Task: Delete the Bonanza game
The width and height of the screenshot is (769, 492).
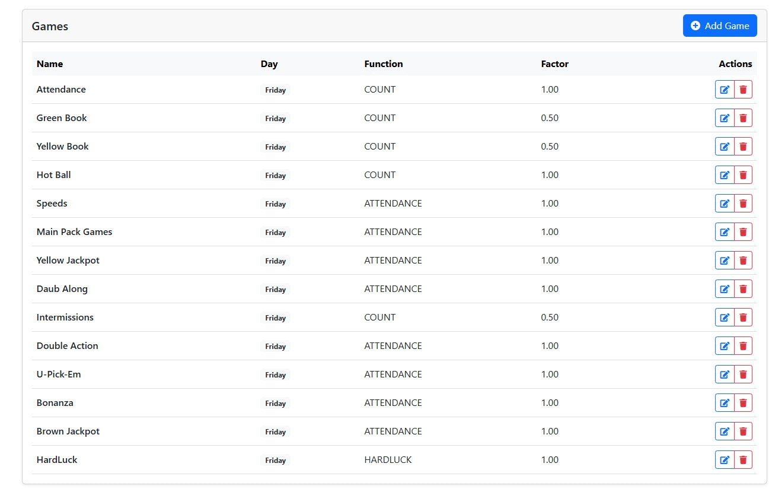Action: tap(743, 403)
